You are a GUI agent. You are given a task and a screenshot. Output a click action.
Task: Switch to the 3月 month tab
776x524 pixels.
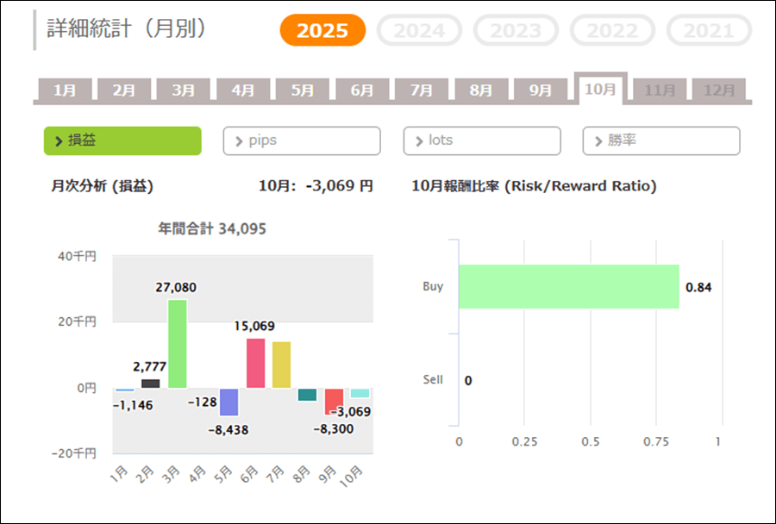coord(183,90)
